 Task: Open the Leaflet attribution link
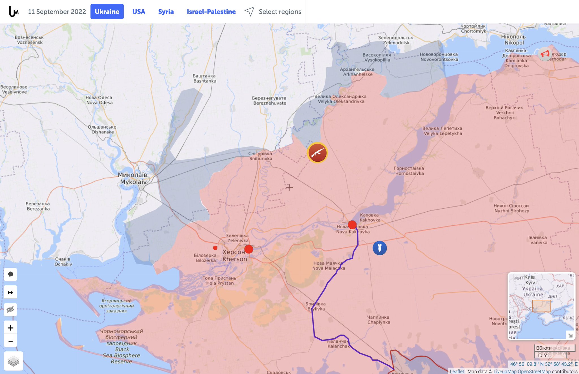(x=457, y=371)
